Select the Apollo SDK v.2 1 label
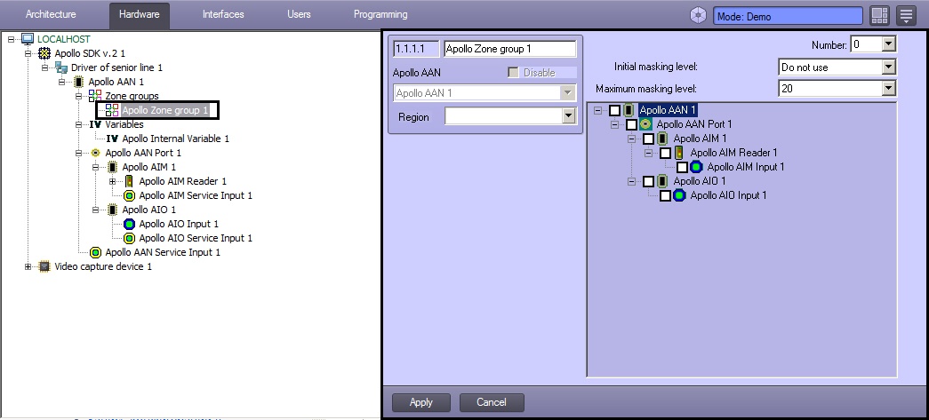The width and height of the screenshot is (929, 420). [90, 53]
